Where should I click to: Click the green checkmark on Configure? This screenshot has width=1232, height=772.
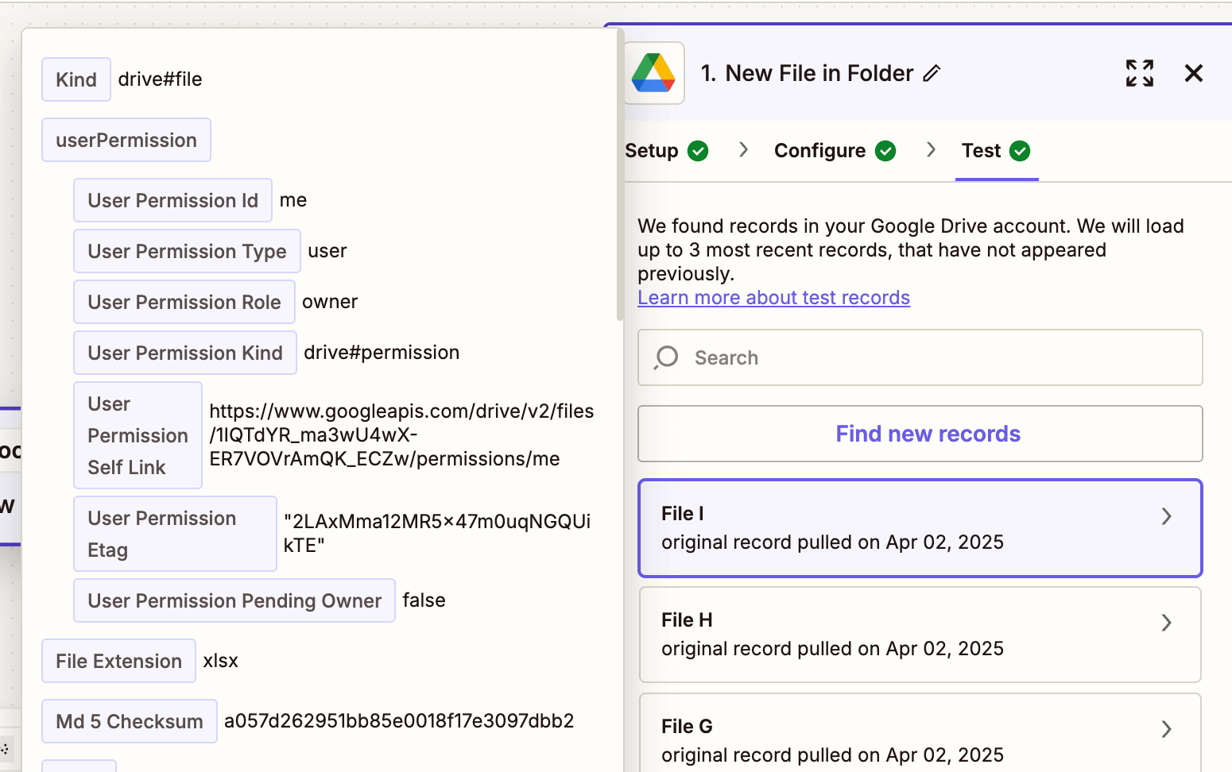(x=886, y=150)
